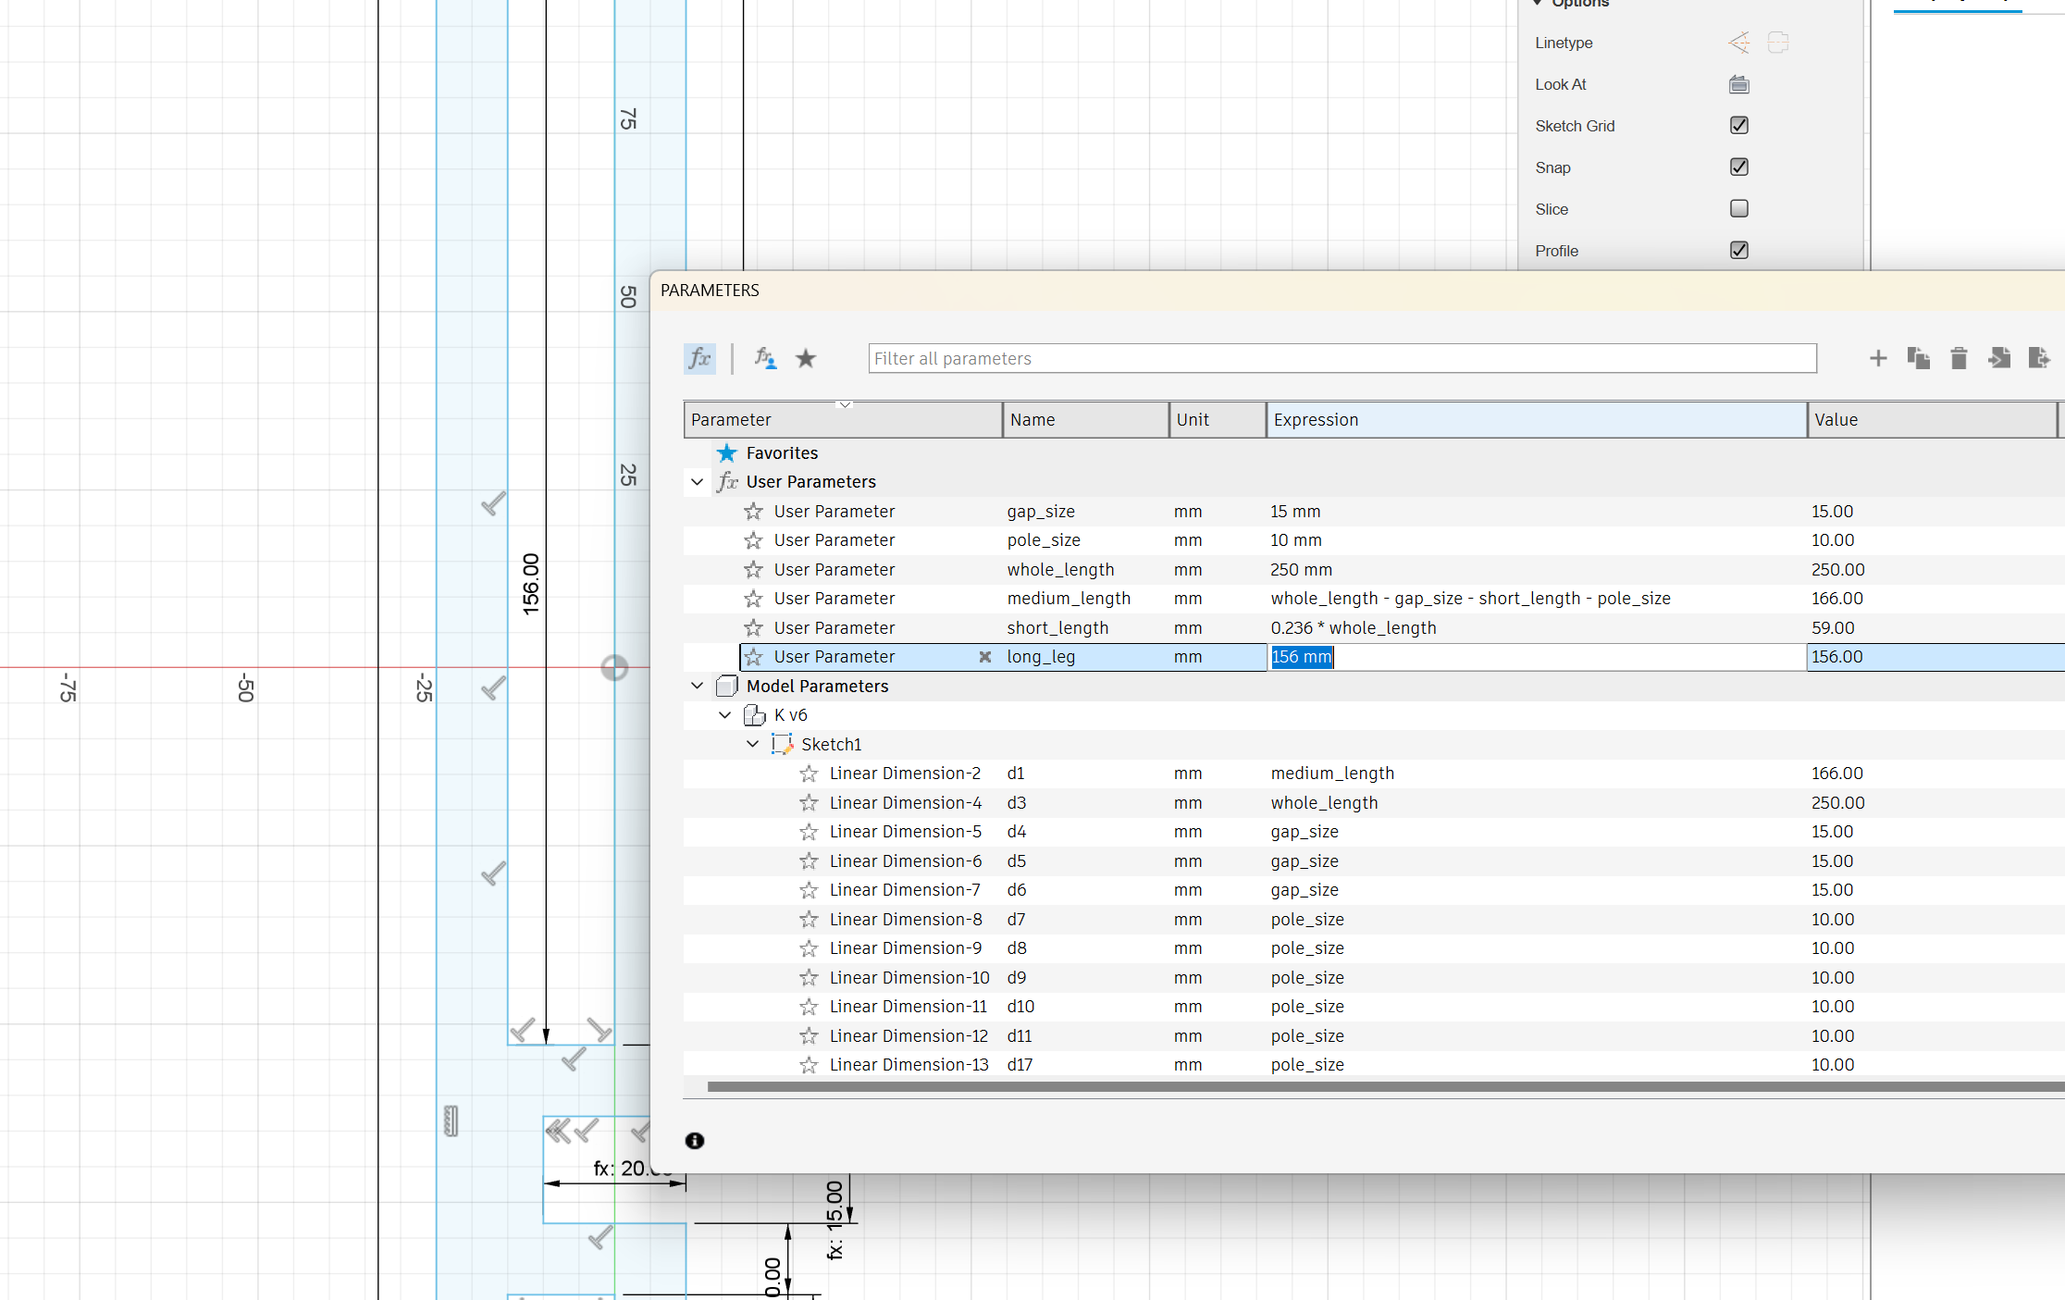The image size is (2065, 1300).
Task: Click the export parameters icon
Action: 2039,358
